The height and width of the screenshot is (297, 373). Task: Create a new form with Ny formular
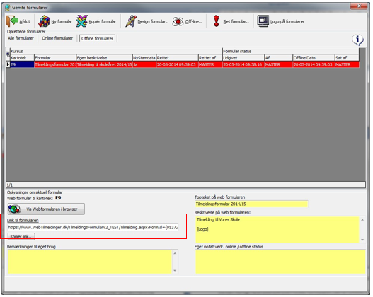pos(55,21)
